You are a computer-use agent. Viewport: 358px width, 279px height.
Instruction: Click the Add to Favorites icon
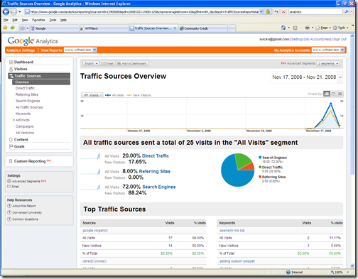[13, 28]
